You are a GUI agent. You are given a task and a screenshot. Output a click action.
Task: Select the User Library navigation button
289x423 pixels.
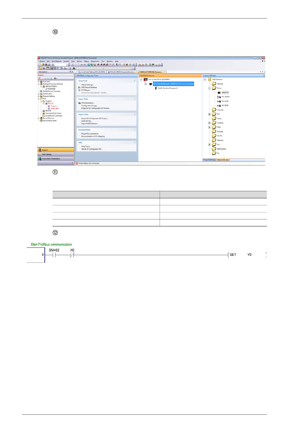click(56, 154)
